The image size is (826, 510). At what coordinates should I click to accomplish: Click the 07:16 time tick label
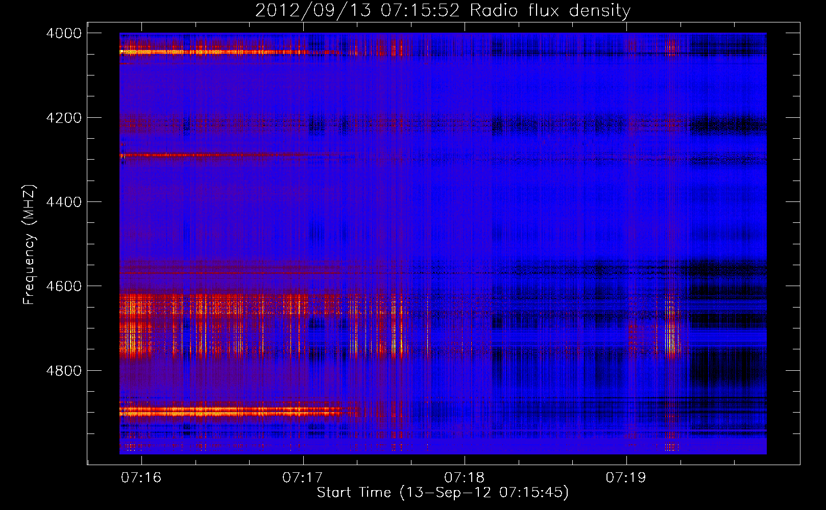[141, 477]
